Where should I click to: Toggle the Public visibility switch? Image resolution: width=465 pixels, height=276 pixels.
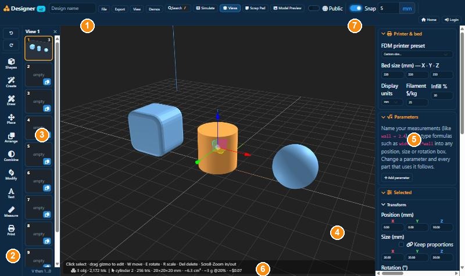313,8
